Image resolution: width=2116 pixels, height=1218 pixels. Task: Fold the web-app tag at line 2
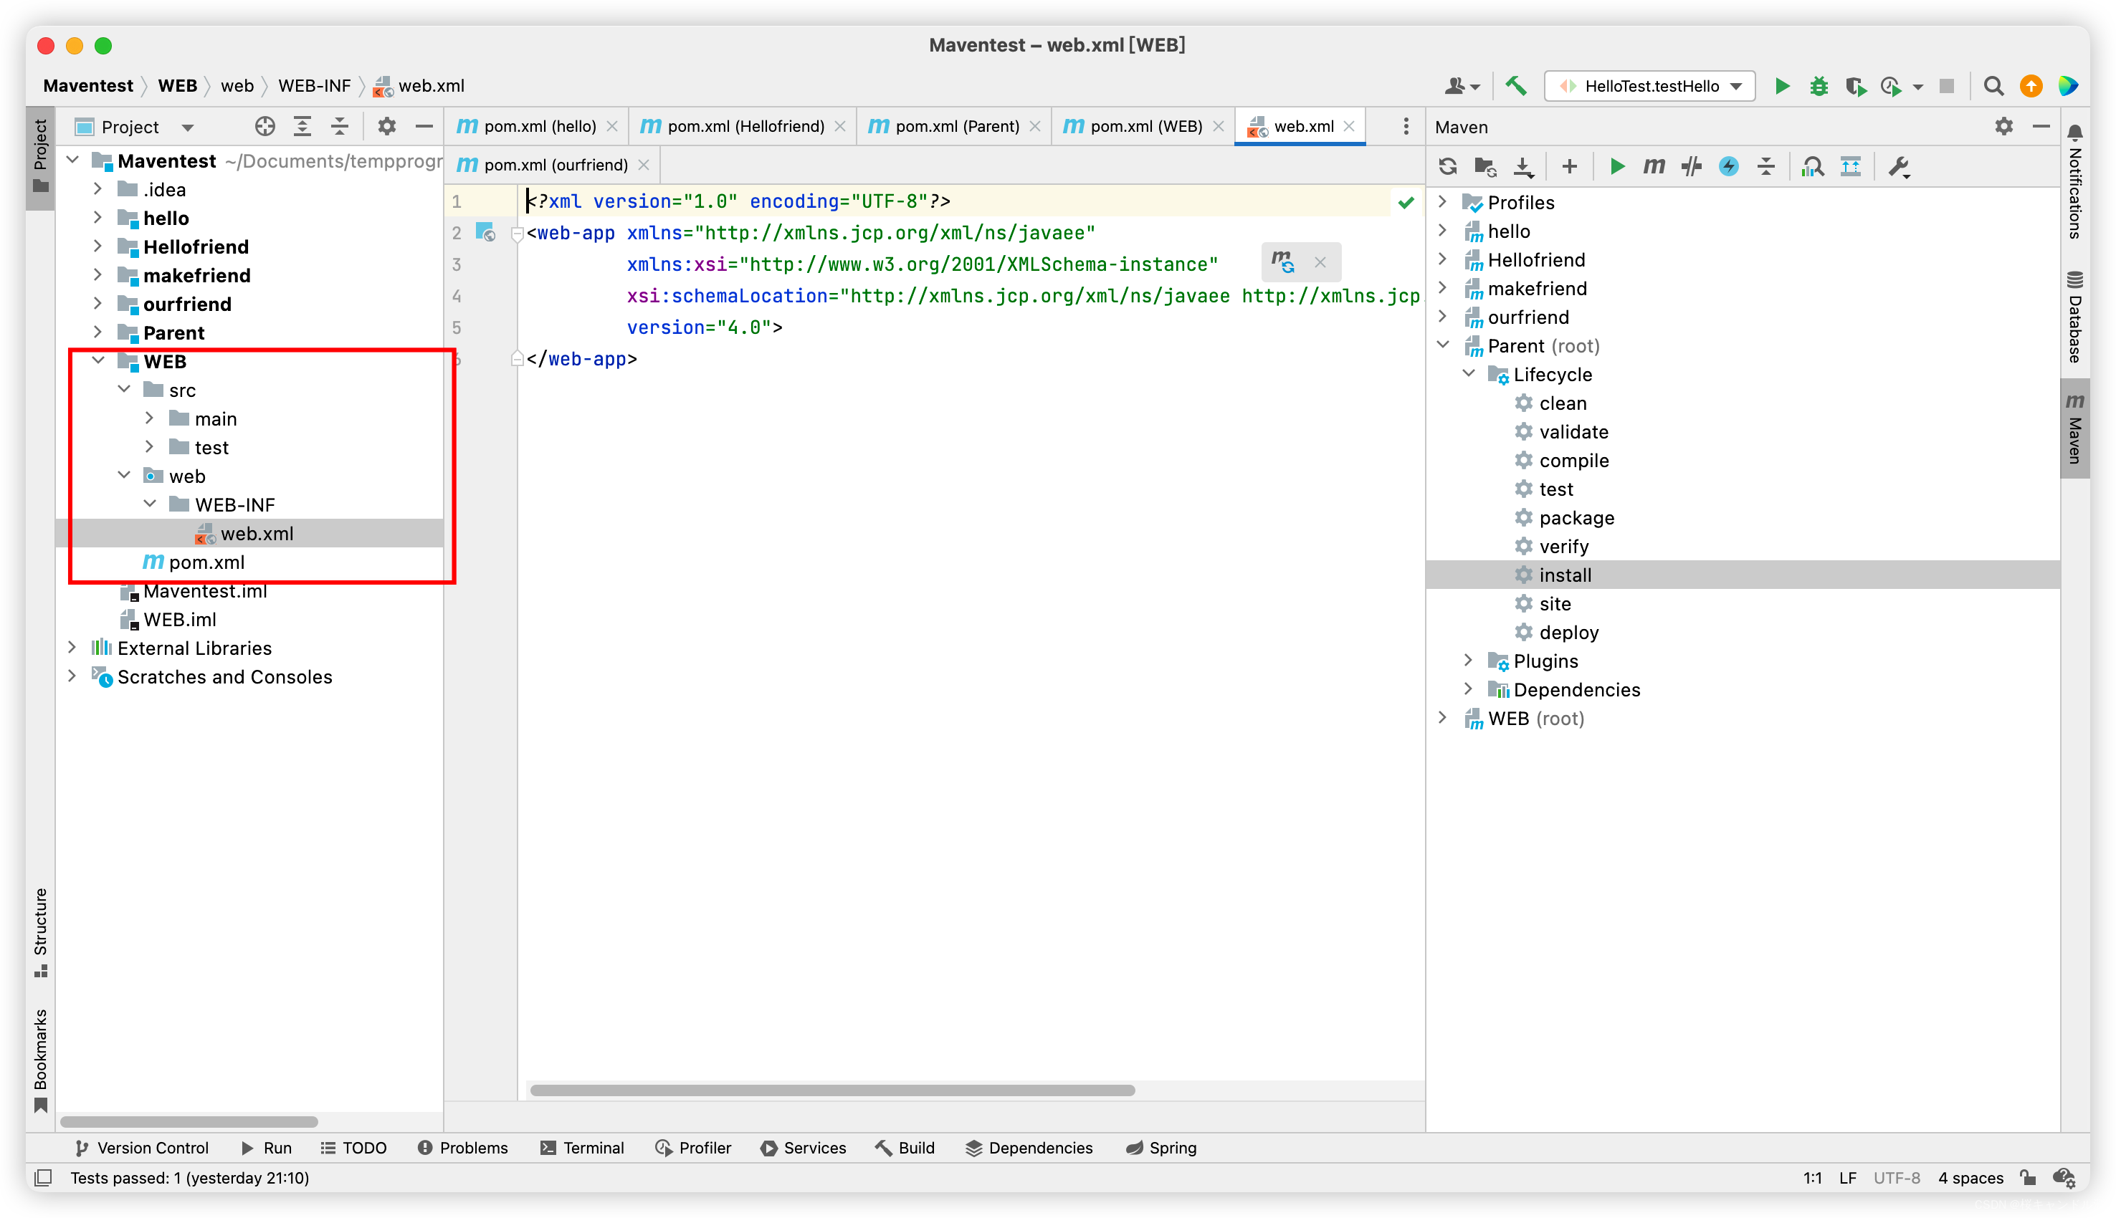[x=516, y=234]
